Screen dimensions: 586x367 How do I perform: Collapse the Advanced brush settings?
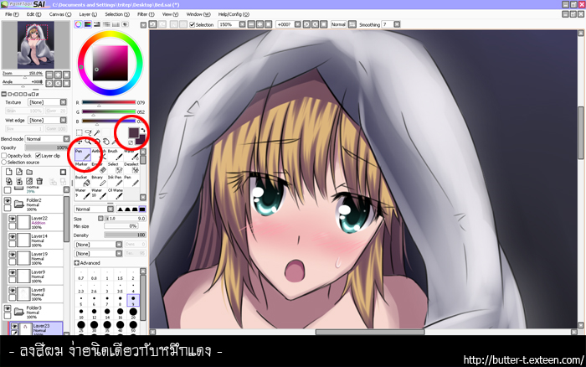77,263
